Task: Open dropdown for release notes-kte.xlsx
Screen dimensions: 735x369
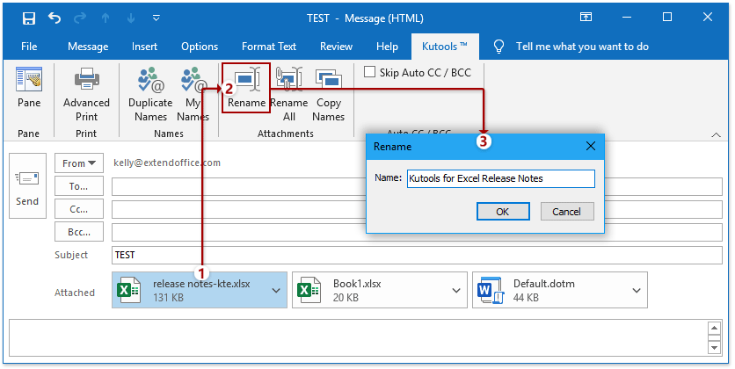Action: 276,290
